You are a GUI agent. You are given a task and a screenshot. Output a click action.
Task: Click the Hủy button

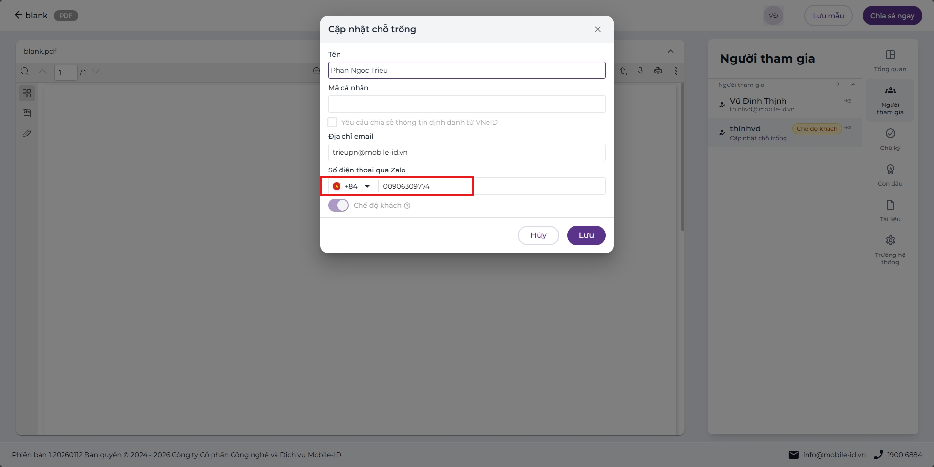(x=538, y=235)
